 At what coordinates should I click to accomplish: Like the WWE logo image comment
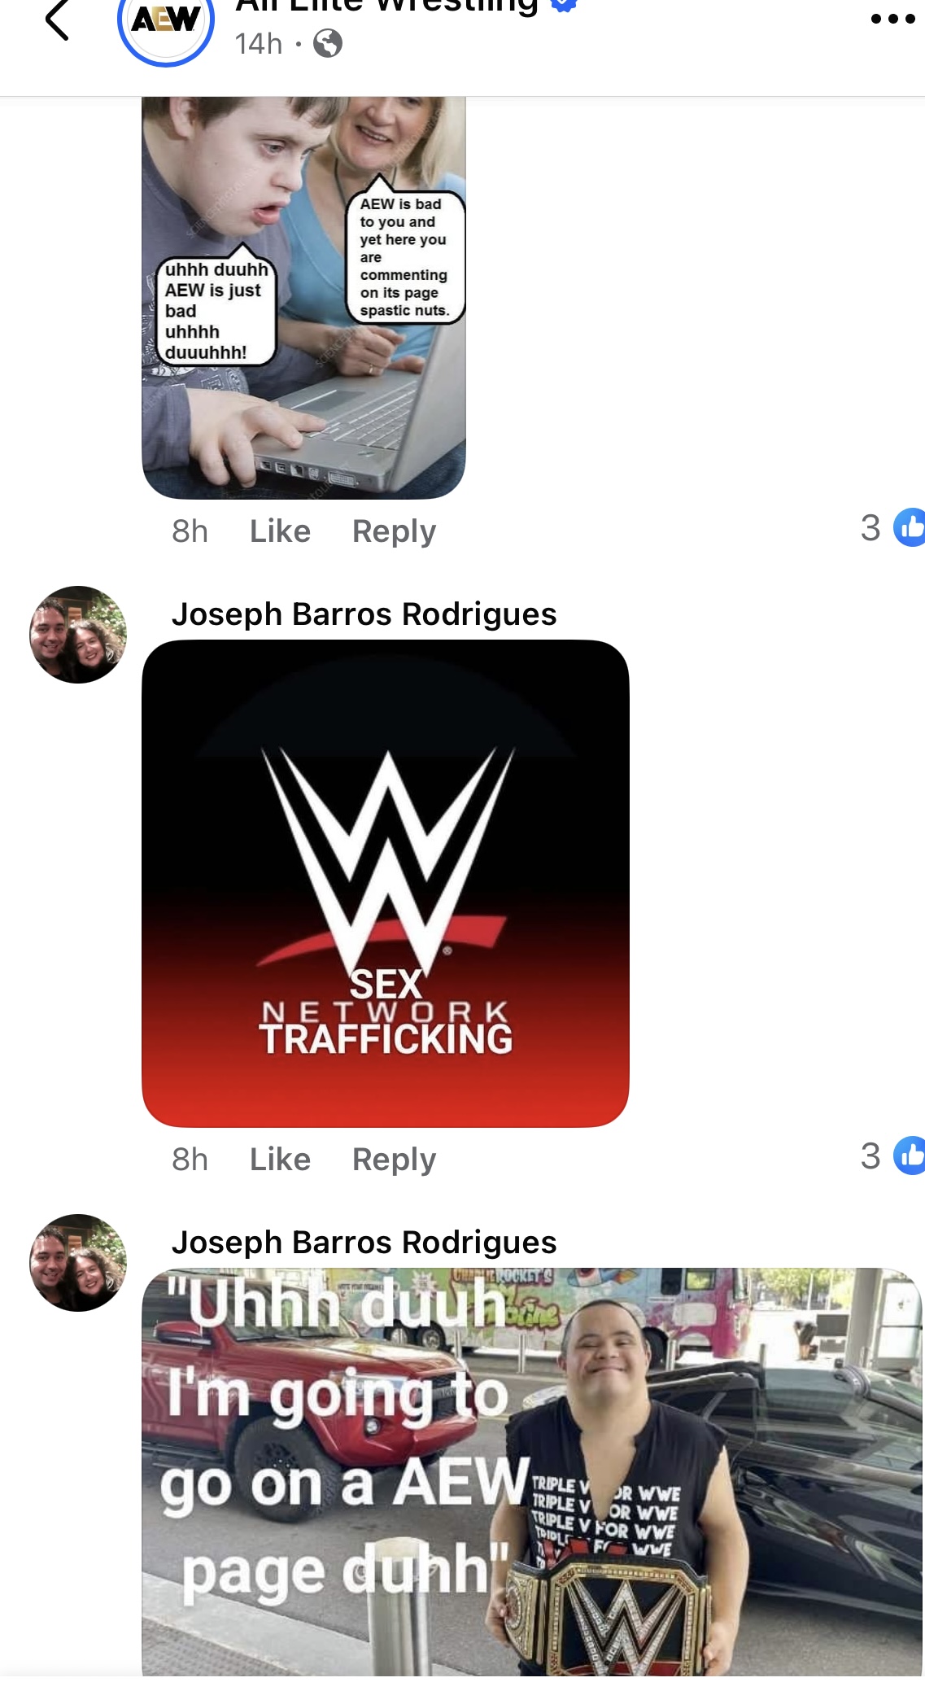pos(280,1160)
